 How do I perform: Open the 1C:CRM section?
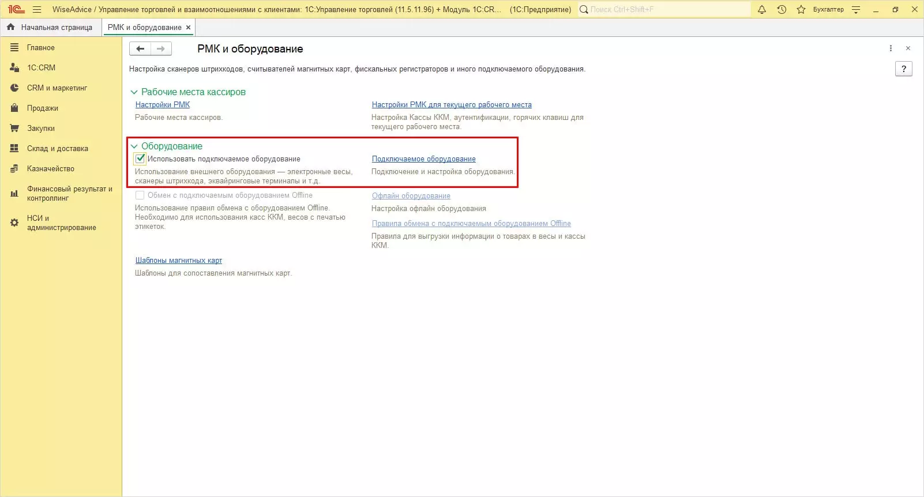click(x=42, y=67)
